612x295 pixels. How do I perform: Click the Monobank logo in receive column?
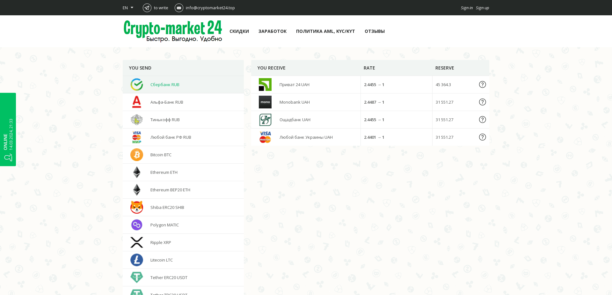pyautogui.click(x=265, y=102)
